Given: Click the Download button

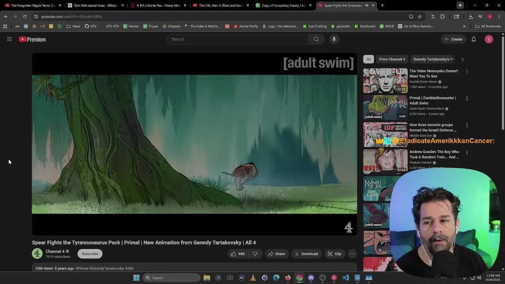Looking at the screenshot, I should click(x=306, y=254).
